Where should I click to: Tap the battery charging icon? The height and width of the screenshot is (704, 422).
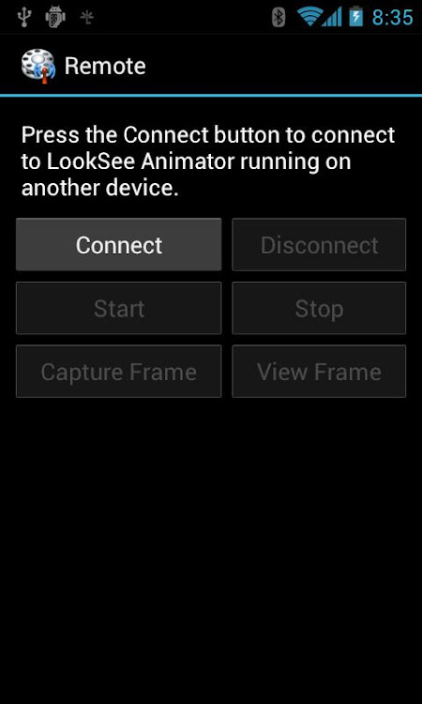(x=356, y=16)
